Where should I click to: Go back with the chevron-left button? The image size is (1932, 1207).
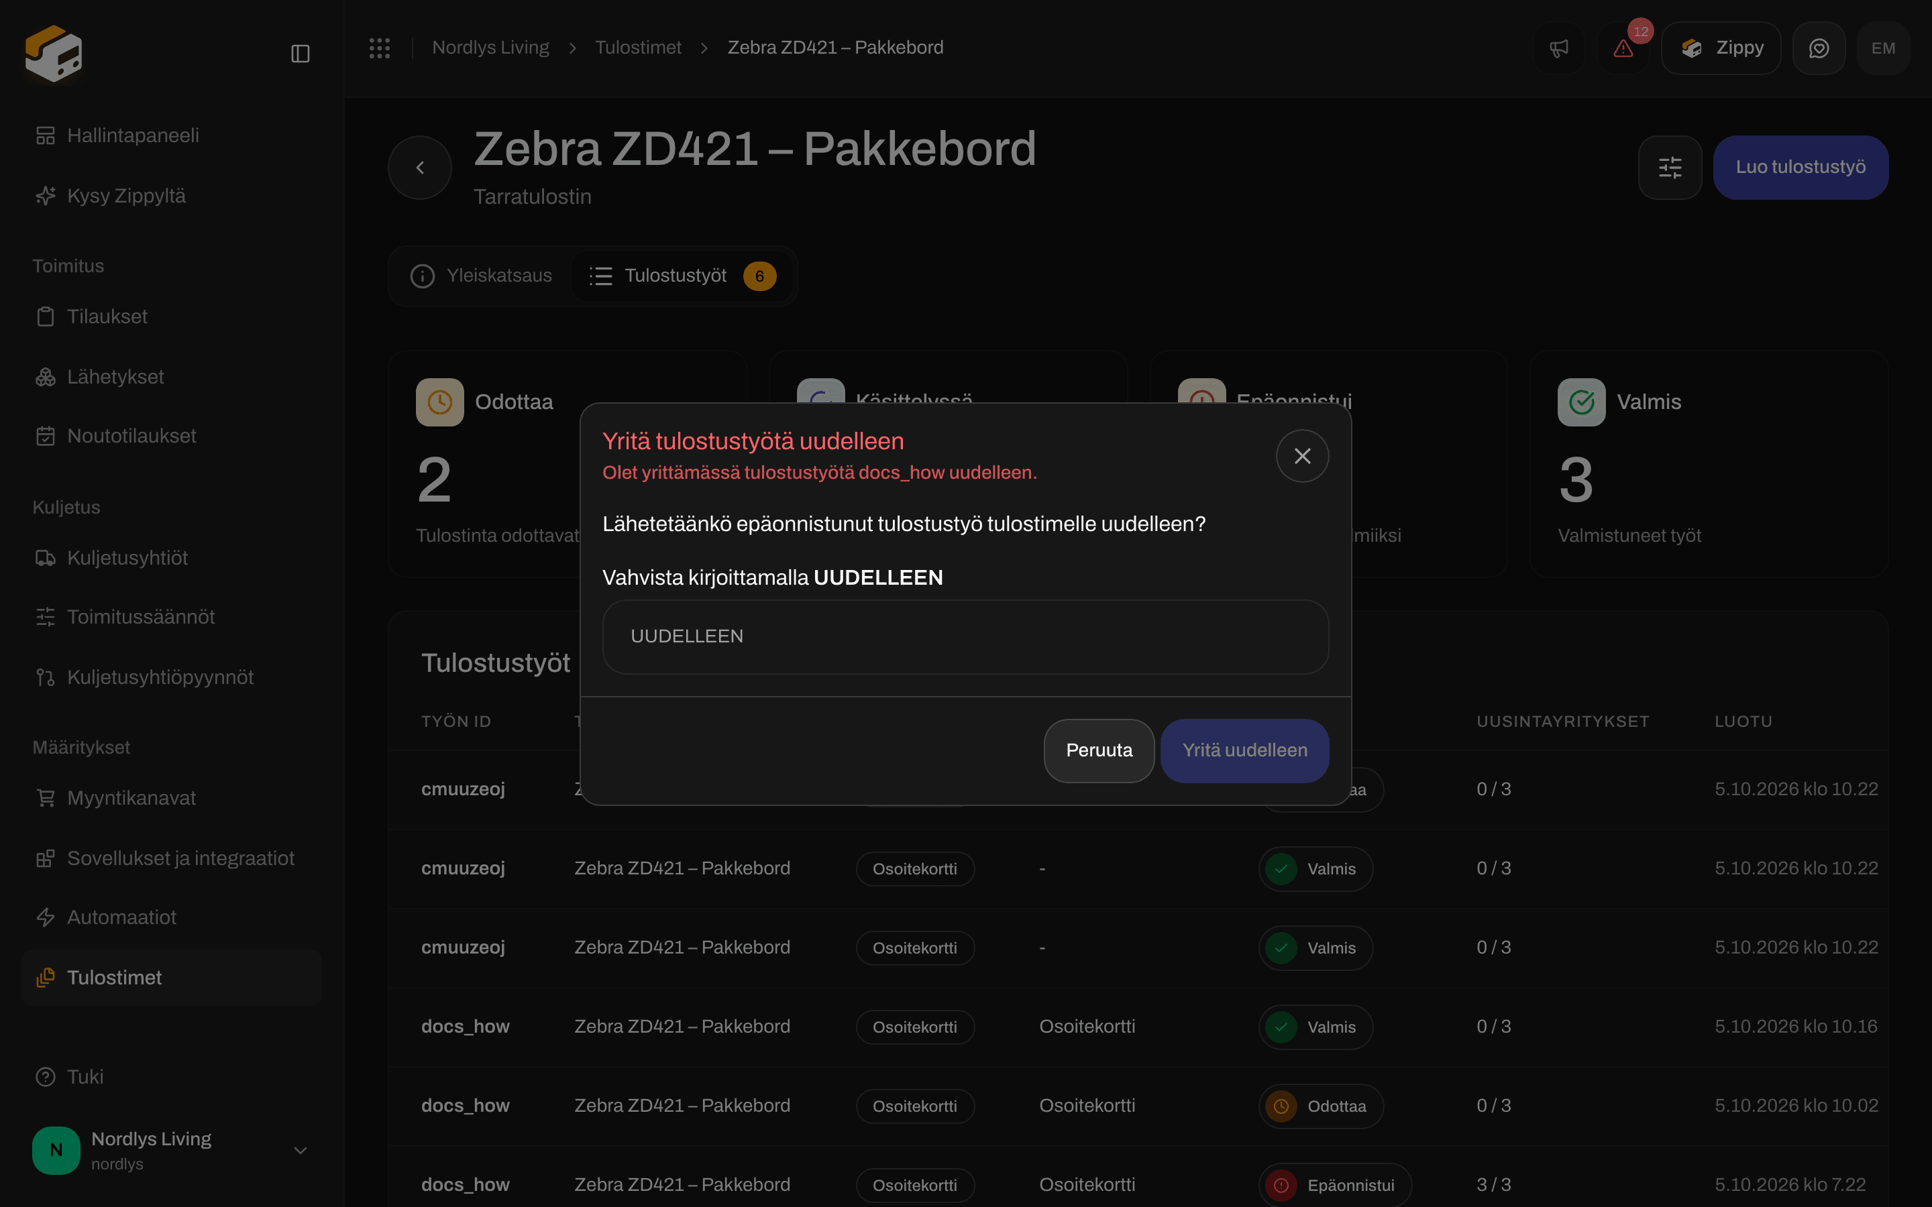tap(420, 168)
